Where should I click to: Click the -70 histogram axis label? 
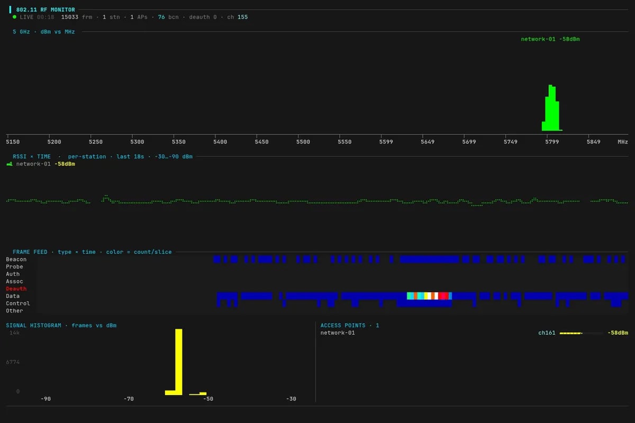point(128,399)
